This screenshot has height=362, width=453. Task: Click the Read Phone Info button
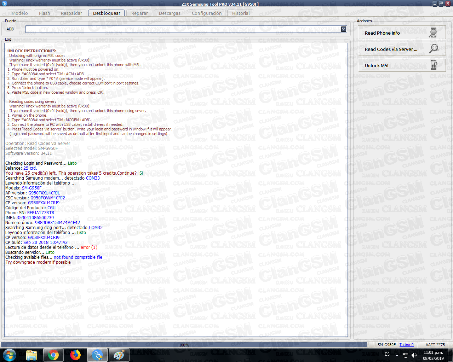(402, 33)
